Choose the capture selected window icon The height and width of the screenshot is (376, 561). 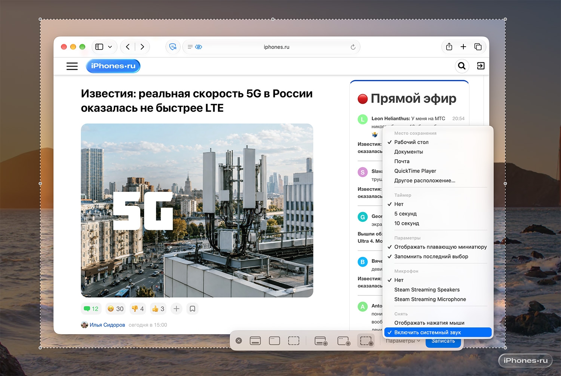point(275,341)
